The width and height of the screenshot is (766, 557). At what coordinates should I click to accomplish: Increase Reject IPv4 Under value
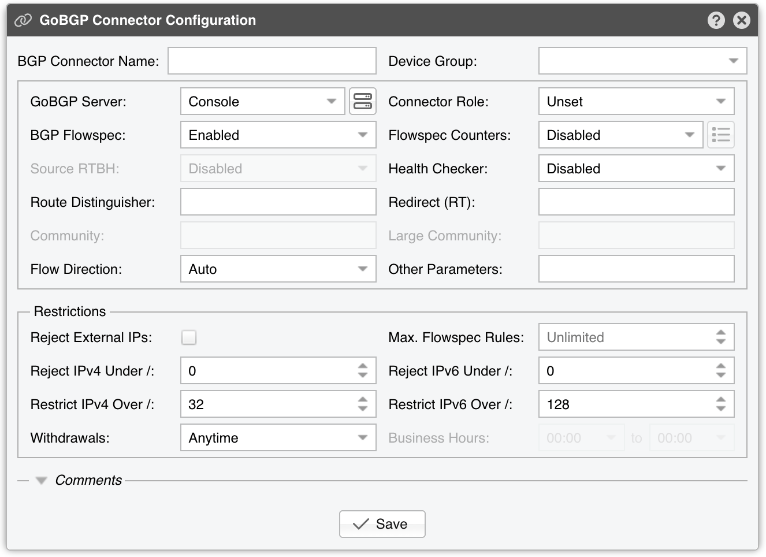pyautogui.click(x=363, y=366)
